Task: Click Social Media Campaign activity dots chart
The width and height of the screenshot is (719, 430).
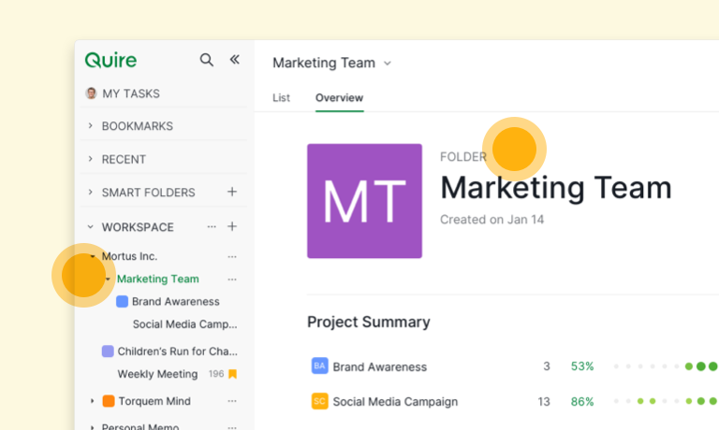Action: [x=666, y=401]
